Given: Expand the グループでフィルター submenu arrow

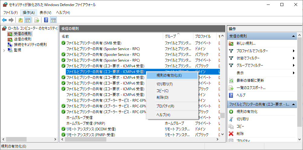Looking at the screenshot, I should [294, 65].
